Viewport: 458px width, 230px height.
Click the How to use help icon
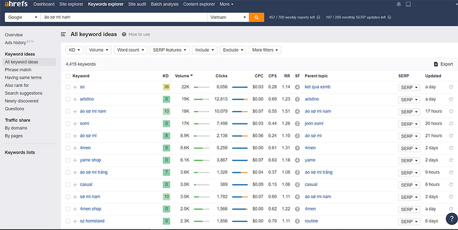124,34
